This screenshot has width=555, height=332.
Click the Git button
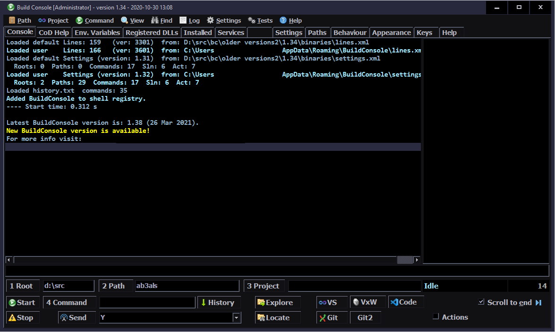click(332, 317)
